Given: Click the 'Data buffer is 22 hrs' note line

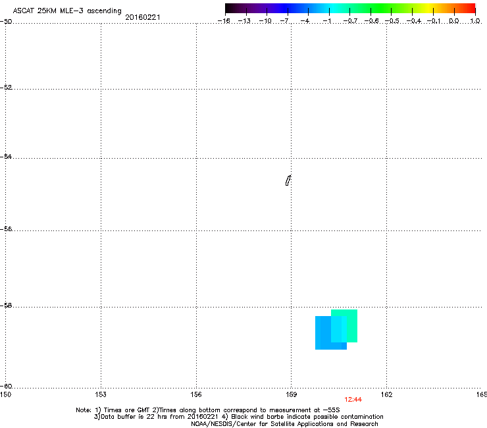Looking at the screenshot, I should click(x=238, y=417).
